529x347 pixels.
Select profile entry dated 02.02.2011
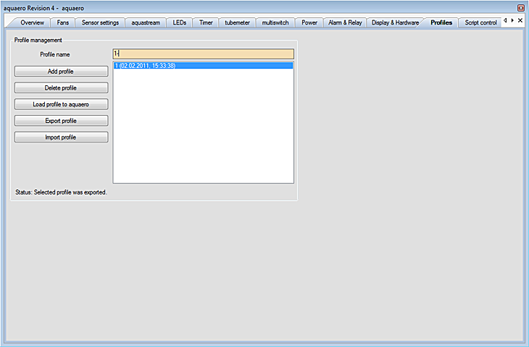pyautogui.click(x=203, y=66)
